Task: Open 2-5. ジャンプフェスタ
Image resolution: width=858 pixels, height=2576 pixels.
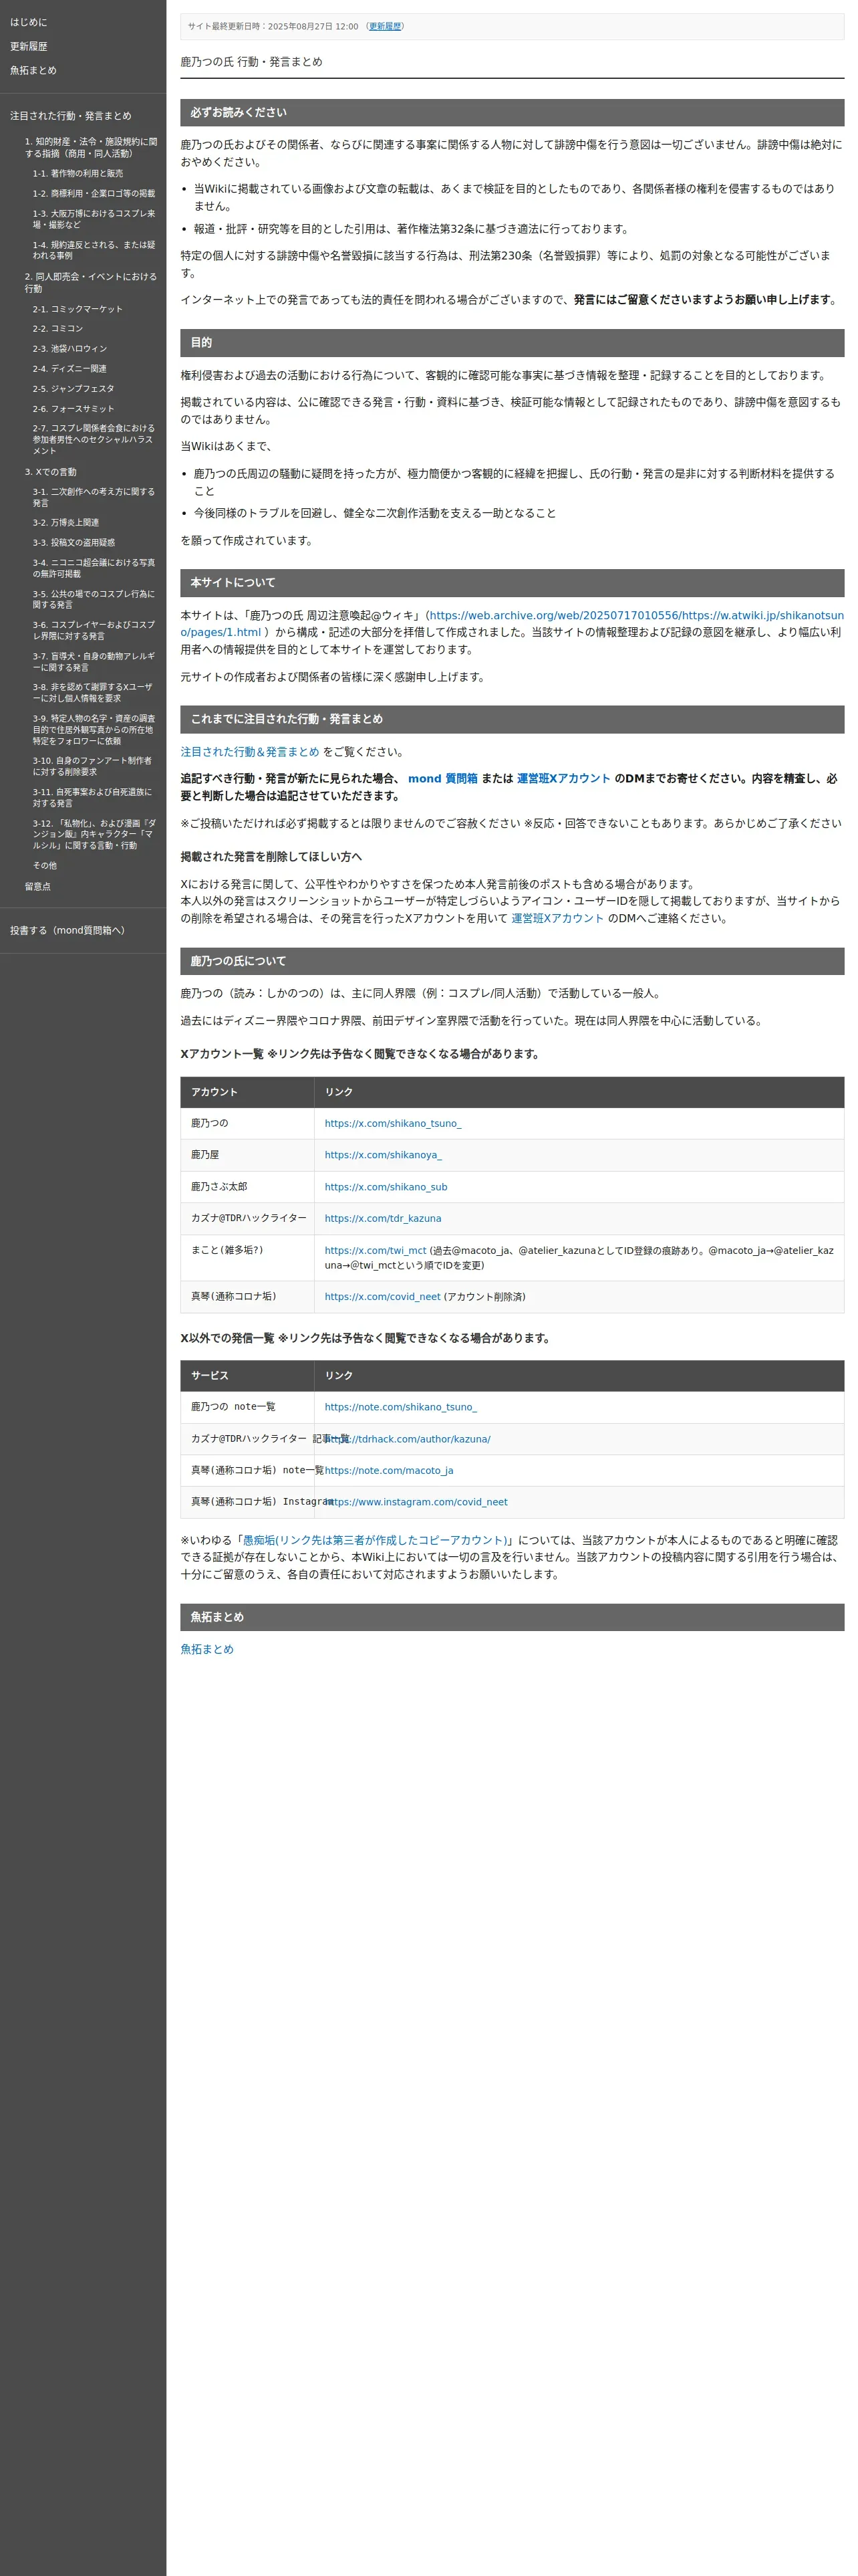Action: (73, 388)
